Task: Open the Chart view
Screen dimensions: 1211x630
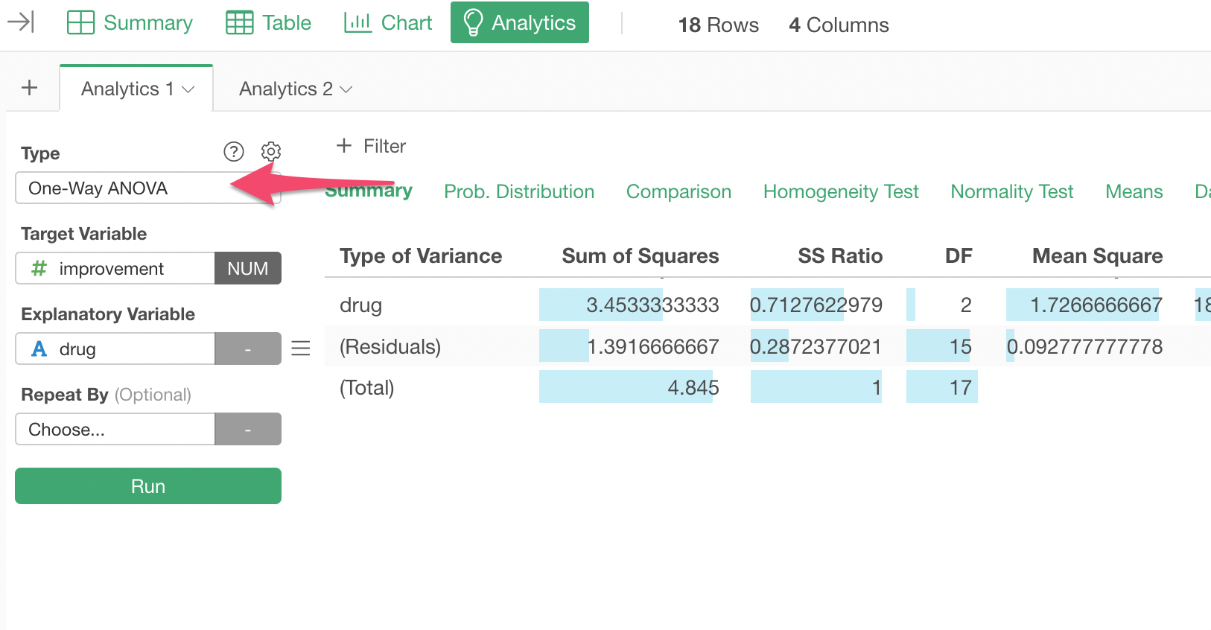Action: point(387,23)
